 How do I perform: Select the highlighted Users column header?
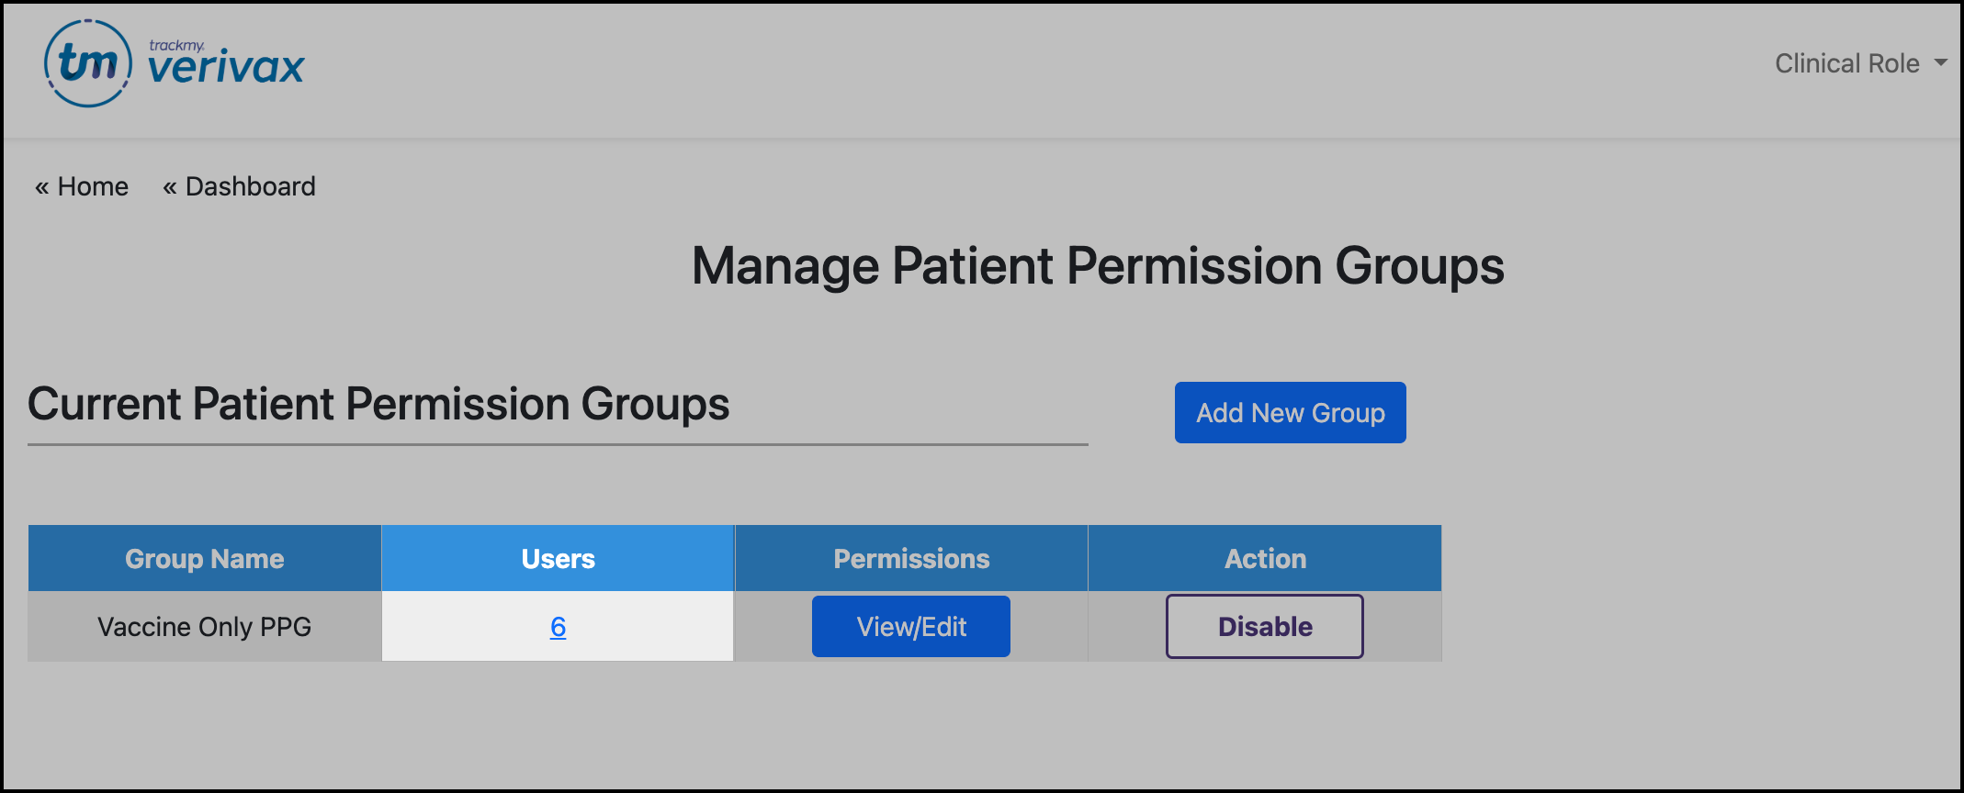(558, 559)
